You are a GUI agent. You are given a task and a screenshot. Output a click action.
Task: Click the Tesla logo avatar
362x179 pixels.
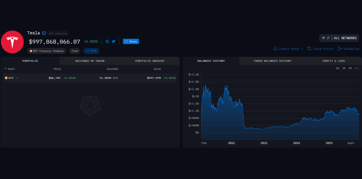coord(12,42)
